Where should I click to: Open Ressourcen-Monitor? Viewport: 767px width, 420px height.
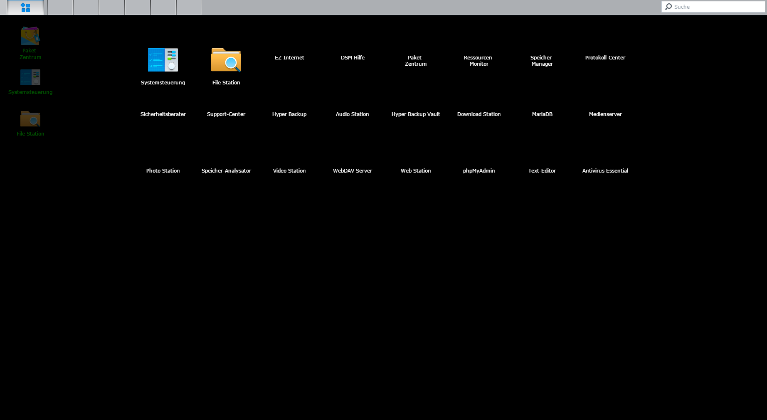(479, 61)
